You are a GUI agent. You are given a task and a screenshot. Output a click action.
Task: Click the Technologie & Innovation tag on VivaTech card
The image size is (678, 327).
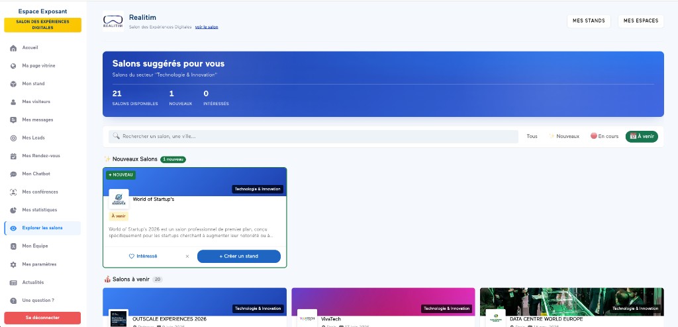click(x=447, y=309)
